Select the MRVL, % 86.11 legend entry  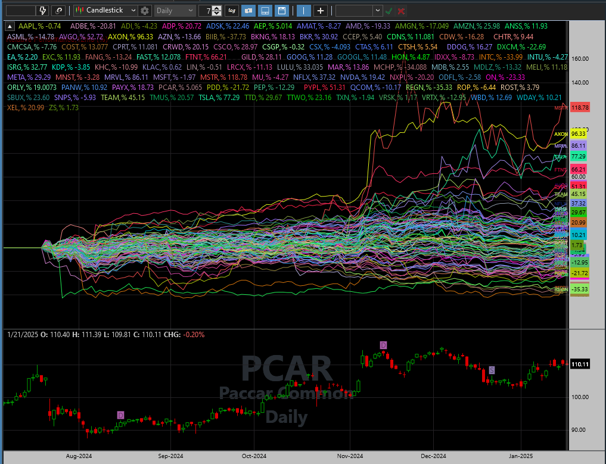[126, 77]
